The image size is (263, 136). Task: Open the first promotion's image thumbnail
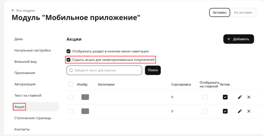[85, 97]
